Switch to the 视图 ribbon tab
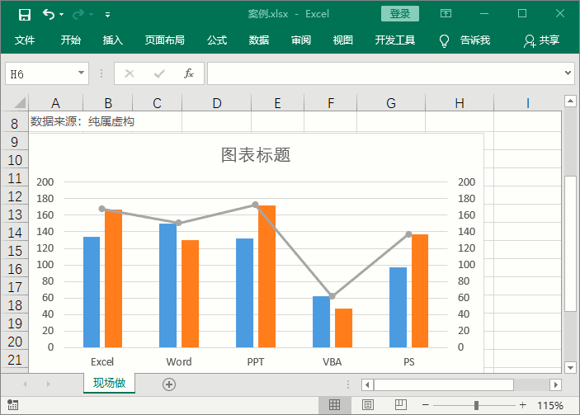Image resolution: width=580 pixels, height=415 pixels. click(342, 40)
